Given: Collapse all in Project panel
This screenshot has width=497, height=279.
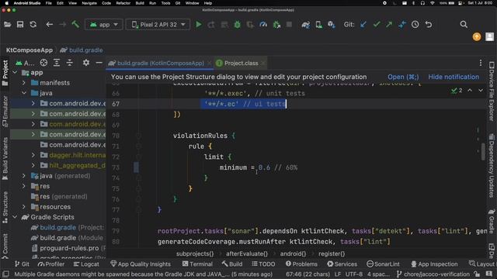Looking at the screenshot, I should point(69,63).
